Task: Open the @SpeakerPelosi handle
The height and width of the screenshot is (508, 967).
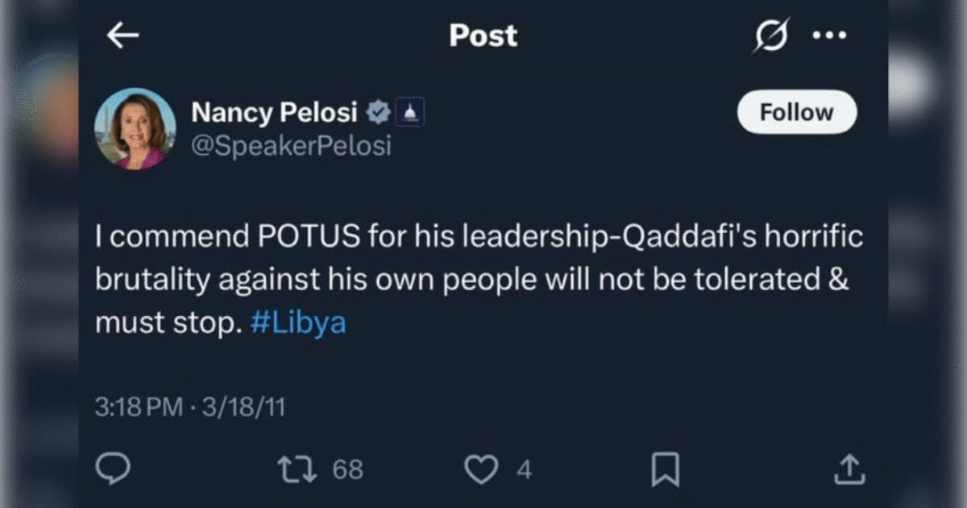Action: click(x=291, y=146)
